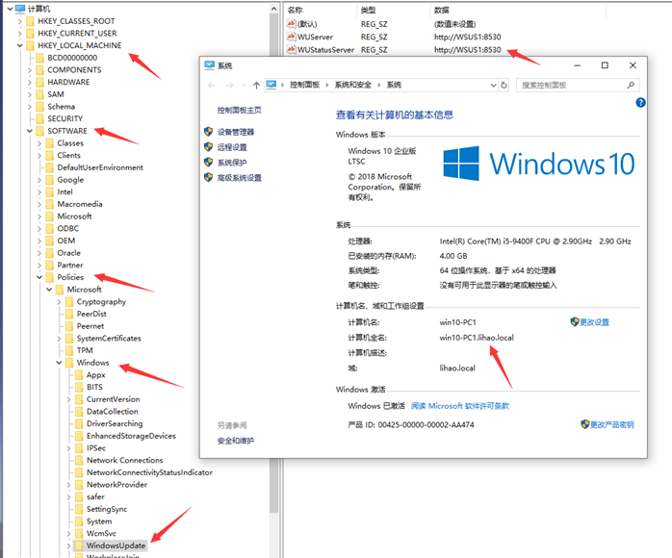Select NetworkProvider key
Viewport: 672px width, 558px height.
click(x=116, y=485)
